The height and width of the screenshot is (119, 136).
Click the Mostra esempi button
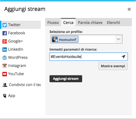pos(113,66)
